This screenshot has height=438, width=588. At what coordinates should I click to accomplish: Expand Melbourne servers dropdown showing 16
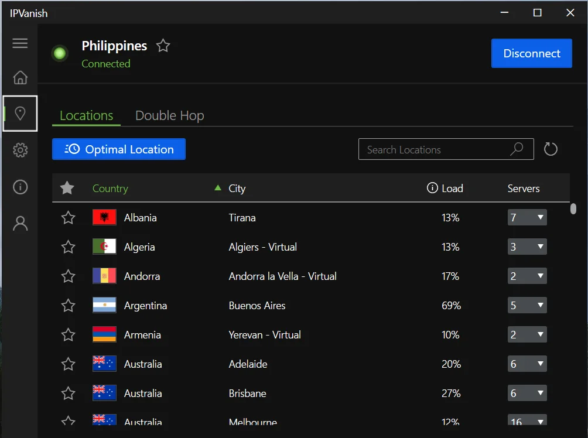coord(527,420)
